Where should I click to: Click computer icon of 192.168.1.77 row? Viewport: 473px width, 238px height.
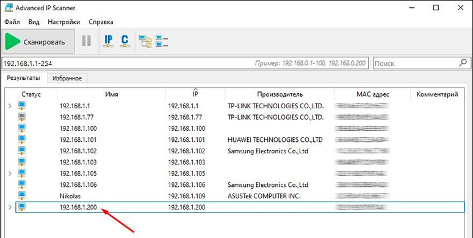click(x=22, y=117)
